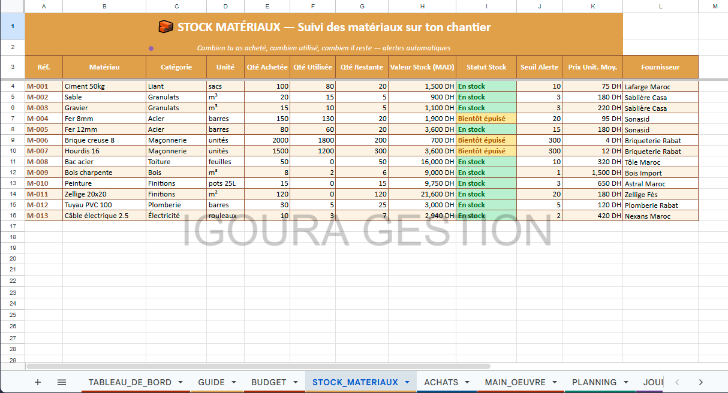Open STOCK_MATERIAUX tab dropdown arrow
The height and width of the screenshot is (393, 728).
click(407, 382)
